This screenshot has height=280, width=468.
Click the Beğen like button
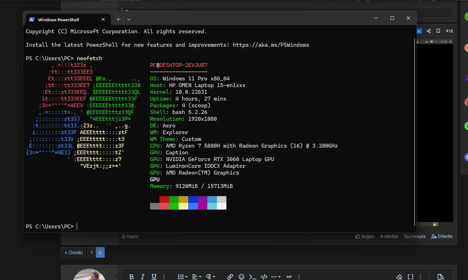point(365,236)
